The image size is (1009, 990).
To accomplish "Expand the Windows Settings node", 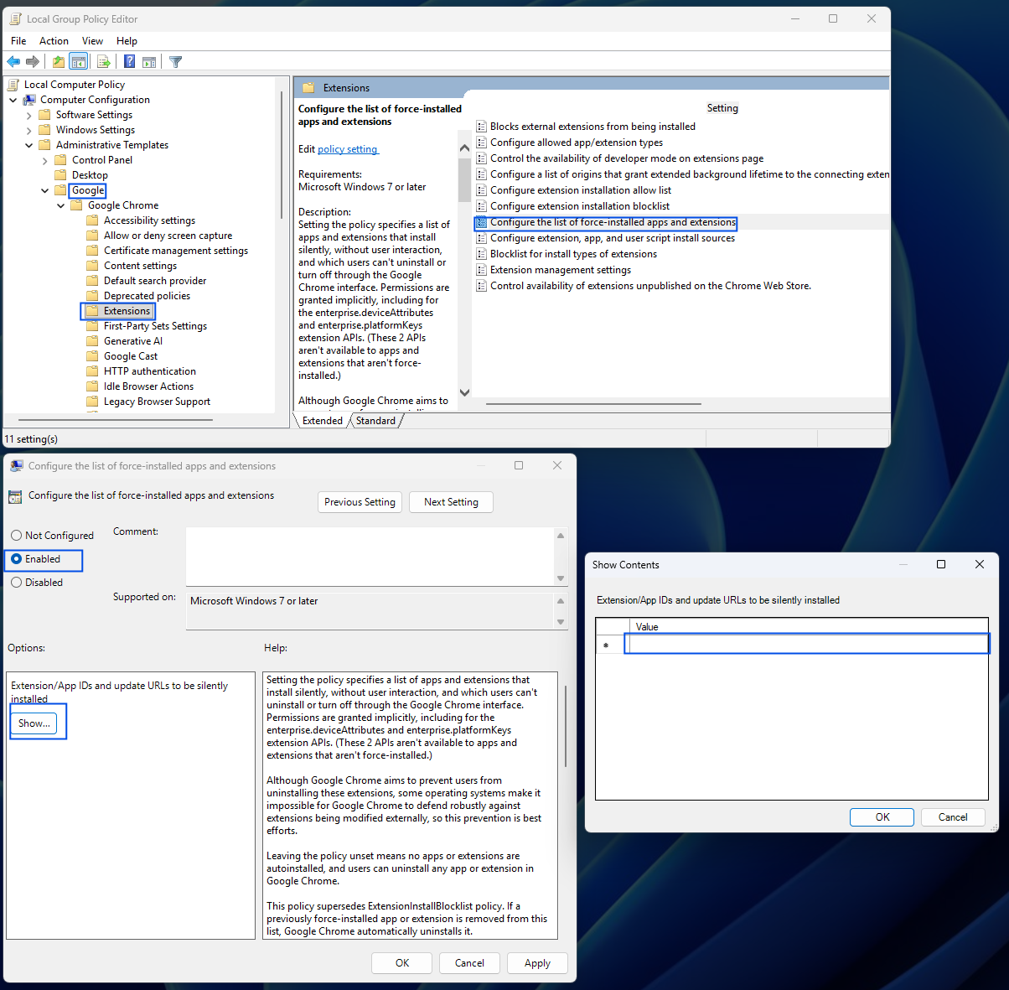I will 29,130.
